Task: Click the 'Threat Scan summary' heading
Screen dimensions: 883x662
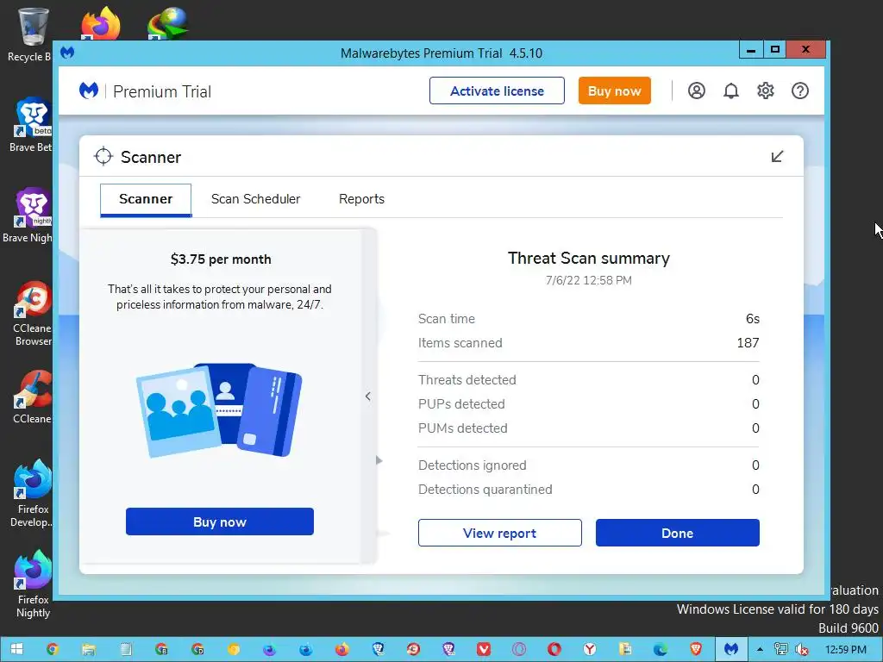Action: [588, 259]
